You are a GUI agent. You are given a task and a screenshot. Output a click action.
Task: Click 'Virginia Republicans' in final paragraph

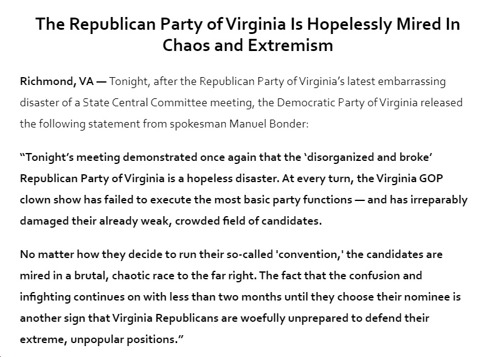[x=165, y=318]
